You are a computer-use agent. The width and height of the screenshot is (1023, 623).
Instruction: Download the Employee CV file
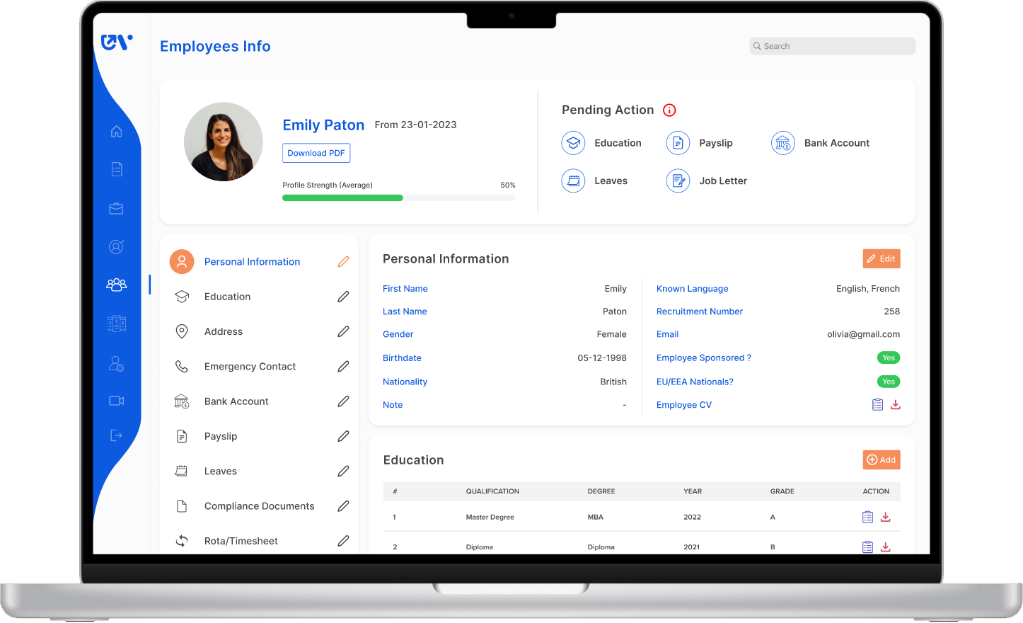896,405
